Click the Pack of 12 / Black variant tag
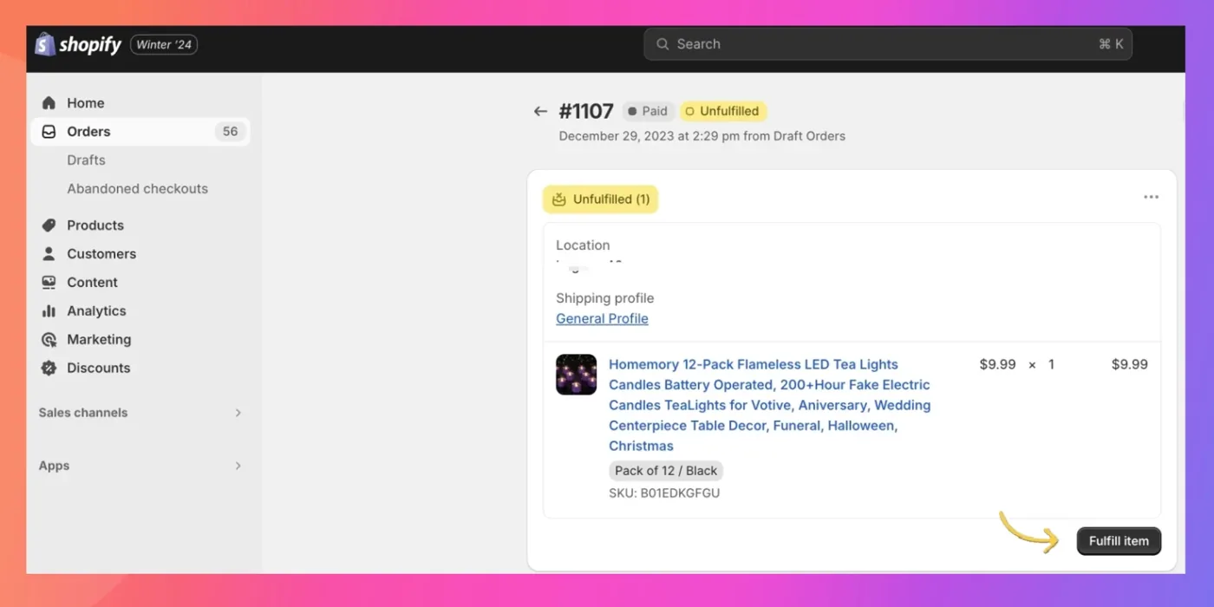Screen dimensions: 1214x607 (x=666, y=471)
